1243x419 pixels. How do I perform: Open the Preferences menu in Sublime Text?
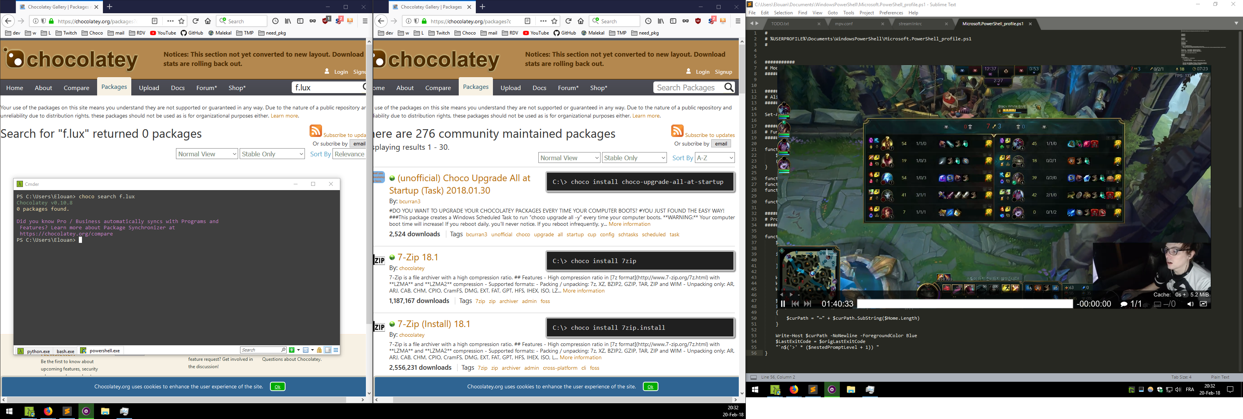(891, 13)
